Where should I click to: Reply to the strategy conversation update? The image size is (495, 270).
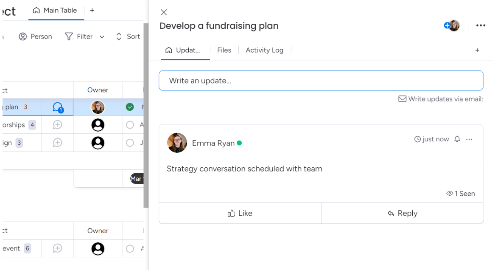click(x=402, y=214)
